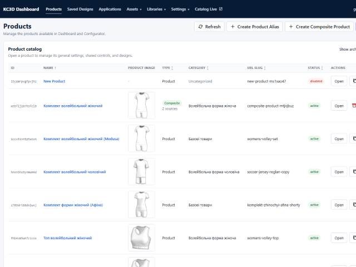
Task: Expand the Libraries dropdown menu
Action: (x=156, y=9)
